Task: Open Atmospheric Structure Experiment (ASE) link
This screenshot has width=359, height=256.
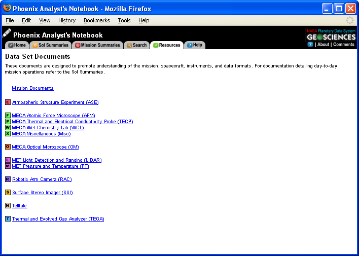Action: tap(55, 102)
